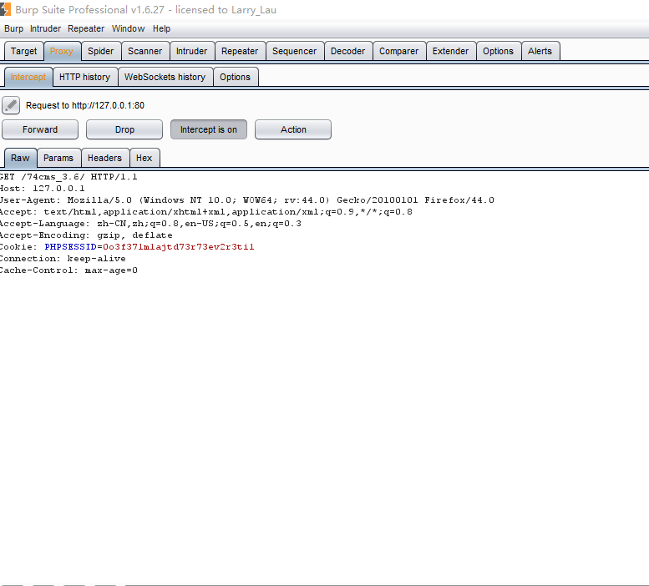Open the Intruder tool tab
649x586 pixels.
tap(191, 51)
